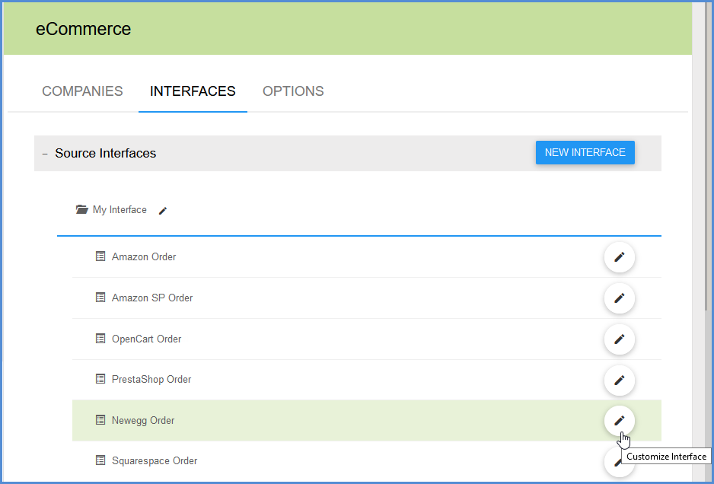Open the Squarespace Order item
Viewport: 714px width, 484px height.
(155, 461)
